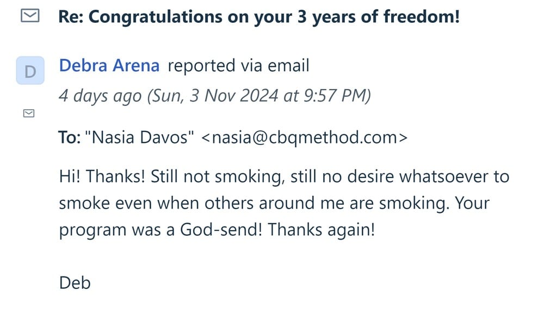Click the recipient name "Nasia Davos"

(140, 137)
